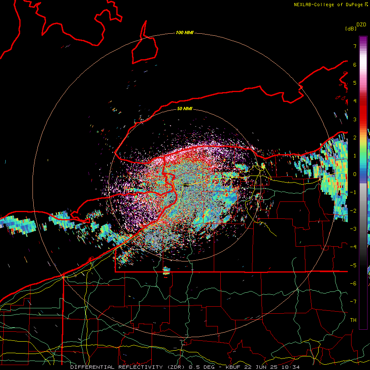
Task: Click the color scale value -1
Action: [353, 192]
